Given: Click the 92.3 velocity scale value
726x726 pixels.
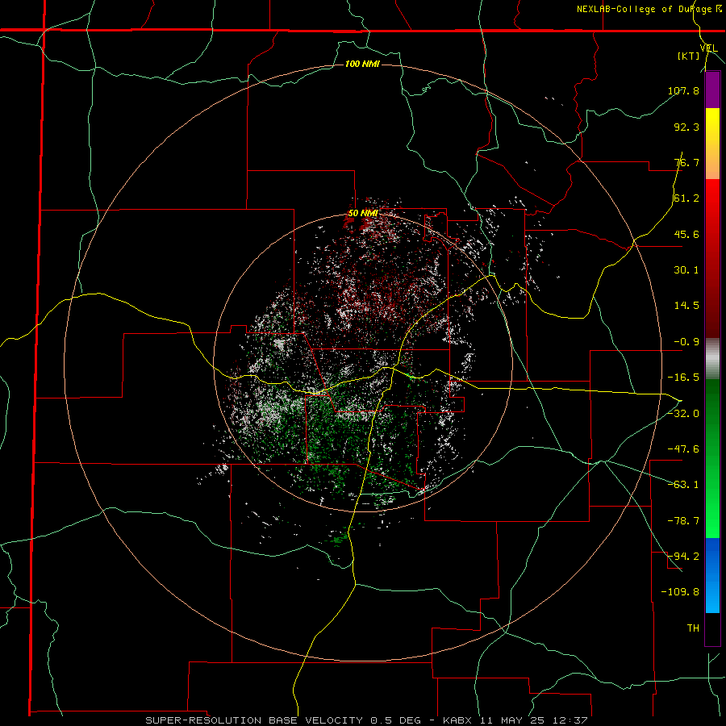Looking at the screenshot, I should [686, 127].
